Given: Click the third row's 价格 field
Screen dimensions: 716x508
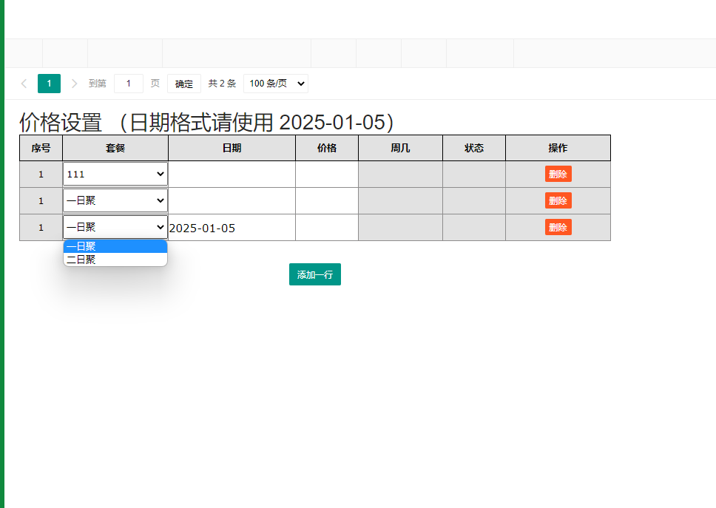Looking at the screenshot, I should click(327, 228).
